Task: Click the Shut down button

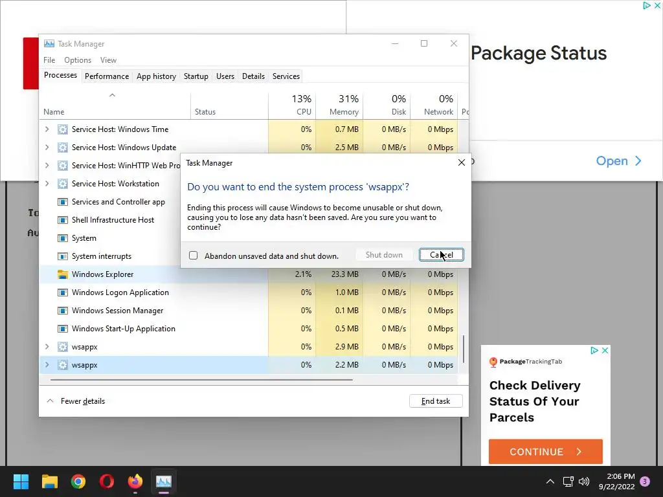Action: coord(384,255)
